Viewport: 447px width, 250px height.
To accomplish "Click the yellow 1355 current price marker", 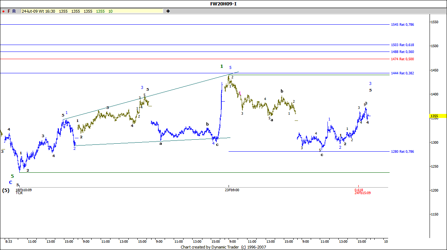I will [435, 116].
